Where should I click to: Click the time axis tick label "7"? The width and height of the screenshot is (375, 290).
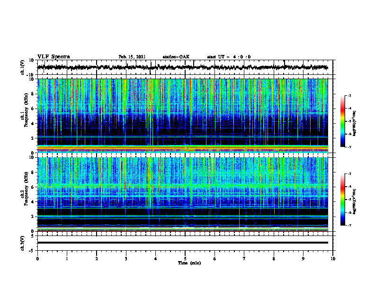(244, 259)
